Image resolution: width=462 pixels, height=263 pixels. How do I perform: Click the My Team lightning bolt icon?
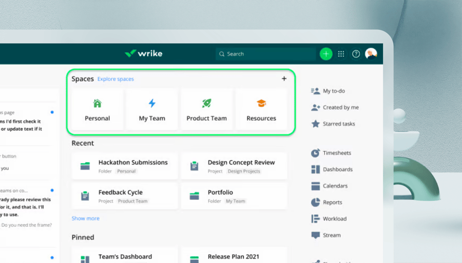point(152,103)
